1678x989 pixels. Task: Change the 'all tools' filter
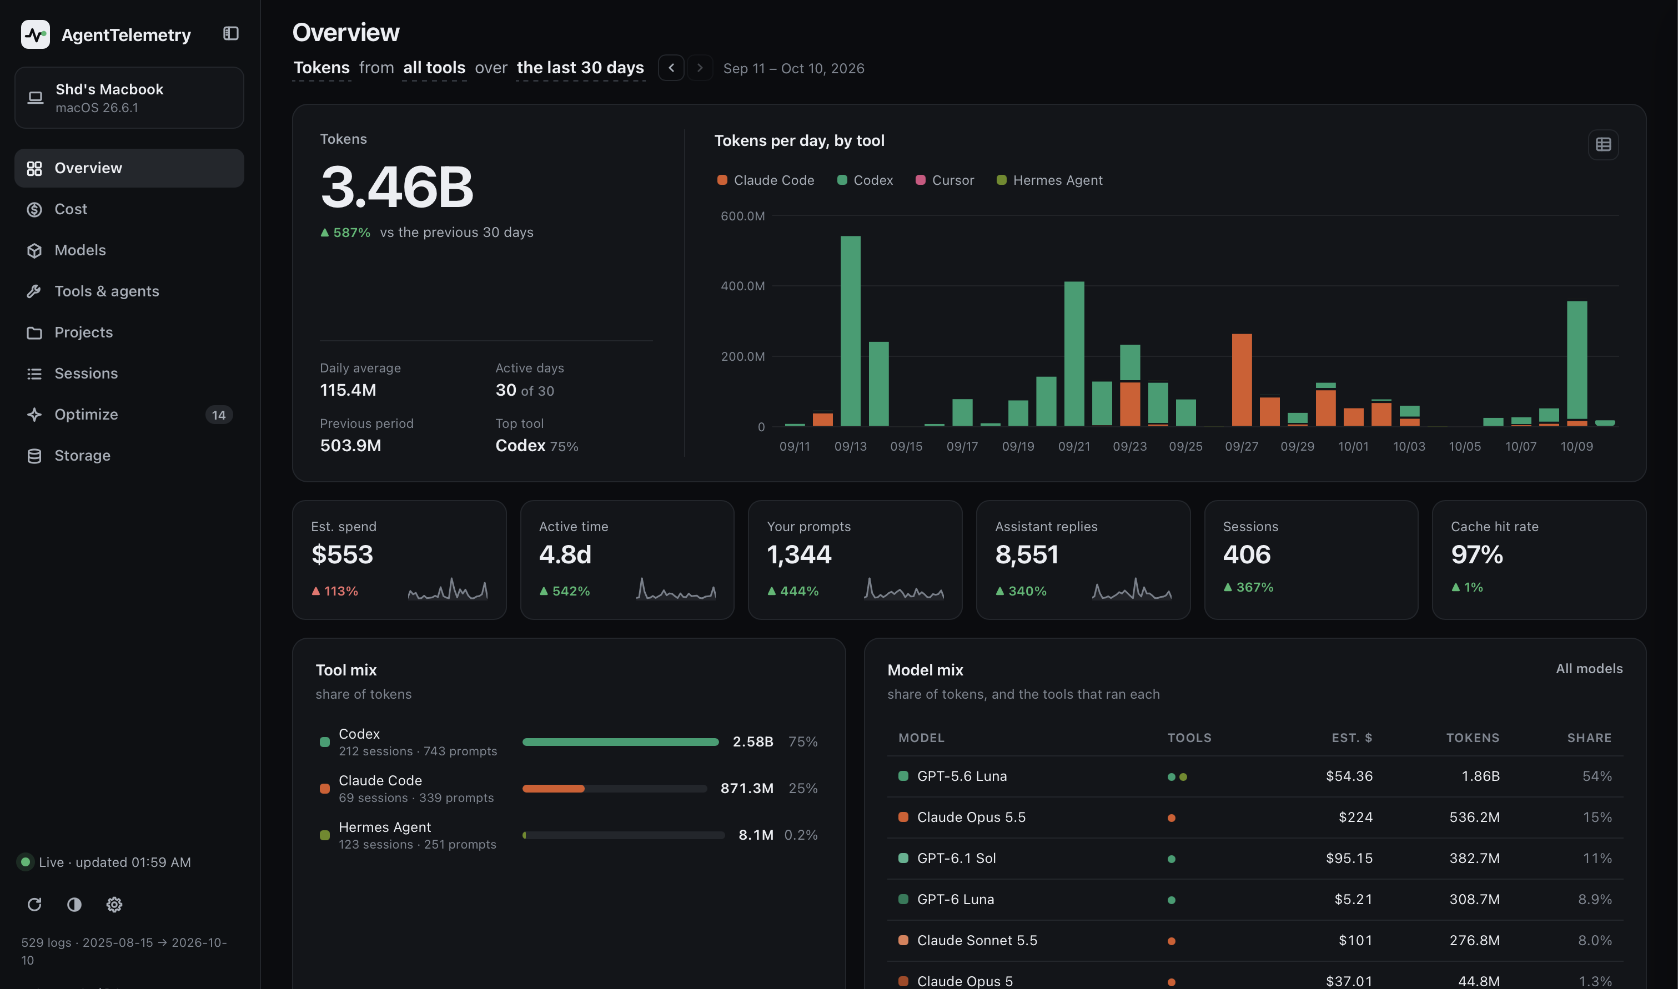[x=434, y=68]
